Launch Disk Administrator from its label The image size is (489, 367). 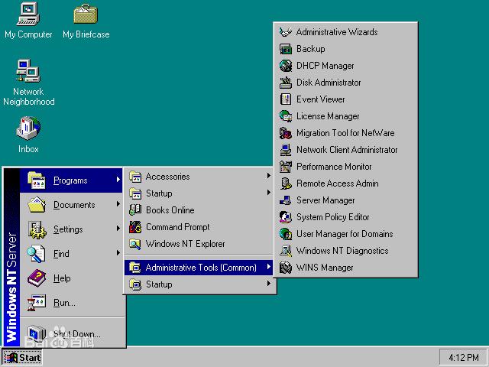tap(329, 83)
